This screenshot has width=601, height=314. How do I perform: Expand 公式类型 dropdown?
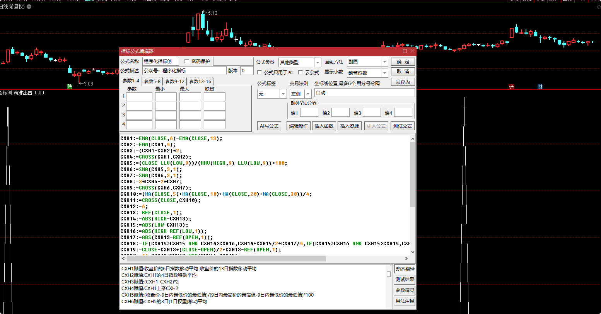[318, 62]
